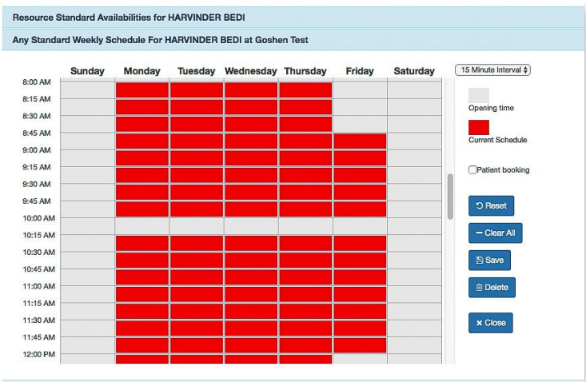Click the Reset button
Screen dimensions: 586x382
(491, 205)
